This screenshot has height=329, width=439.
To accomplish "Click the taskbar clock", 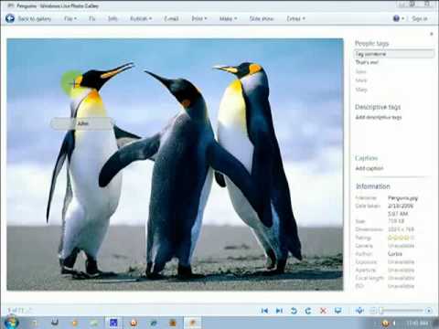I will coord(418,323).
